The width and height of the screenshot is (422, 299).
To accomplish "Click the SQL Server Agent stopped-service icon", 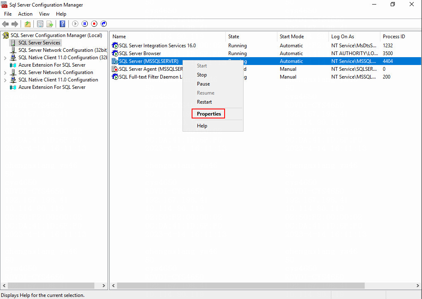I will (x=115, y=69).
